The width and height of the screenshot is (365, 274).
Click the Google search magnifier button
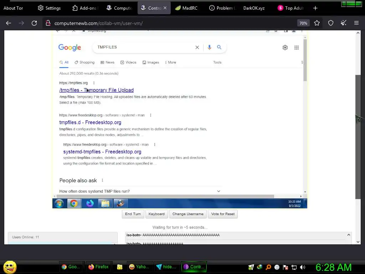[219, 47]
